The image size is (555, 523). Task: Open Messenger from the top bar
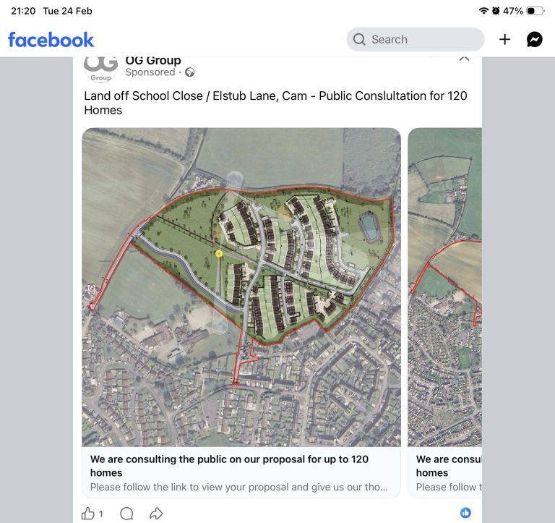(x=535, y=40)
